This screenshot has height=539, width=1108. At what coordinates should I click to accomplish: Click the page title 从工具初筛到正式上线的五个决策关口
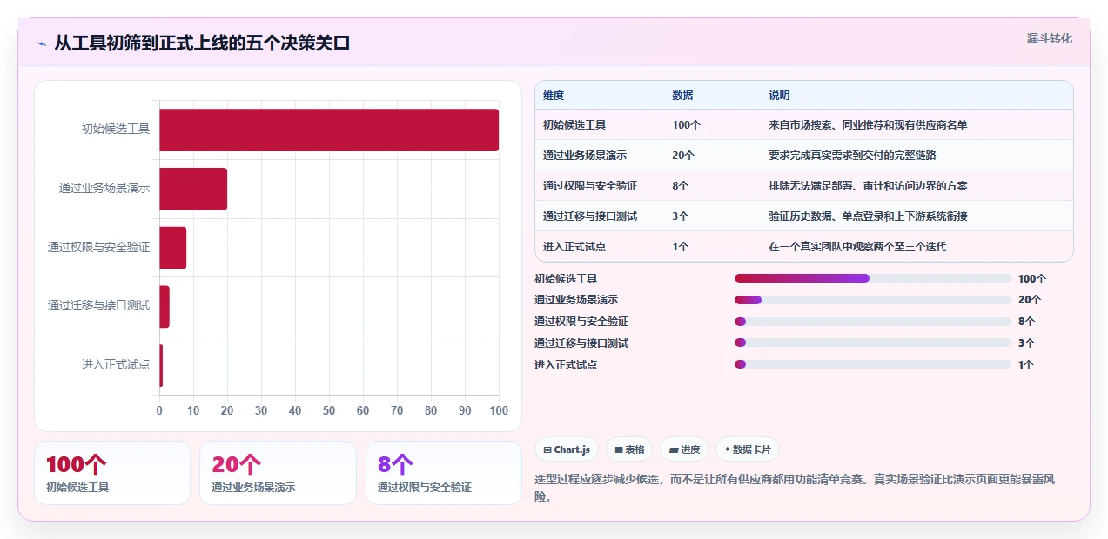(x=202, y=43)
